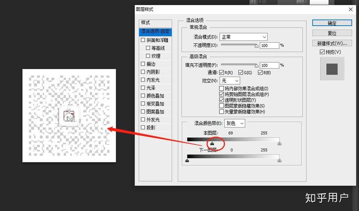359x211 pixels.
Task: Open the 样式 header in the list
Action: click(x=155, y=23)
